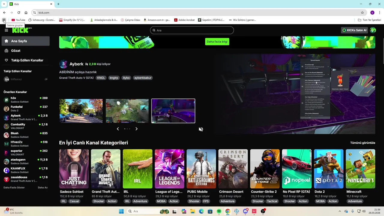Click Tümünü görüntüle link

coord(363,143)
